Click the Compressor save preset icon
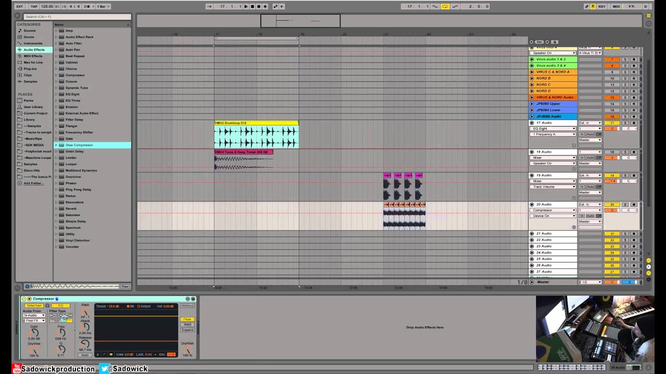The height and width of the screenshot is (374, 666). pos(193,299)
